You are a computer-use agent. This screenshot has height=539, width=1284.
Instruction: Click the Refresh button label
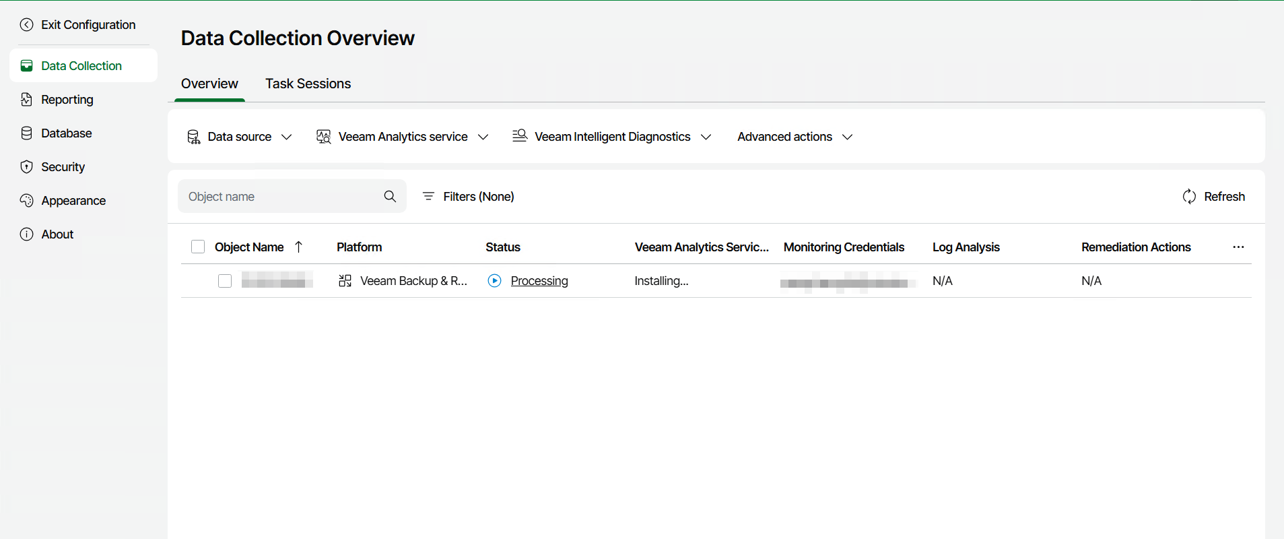pos(1224,196)
